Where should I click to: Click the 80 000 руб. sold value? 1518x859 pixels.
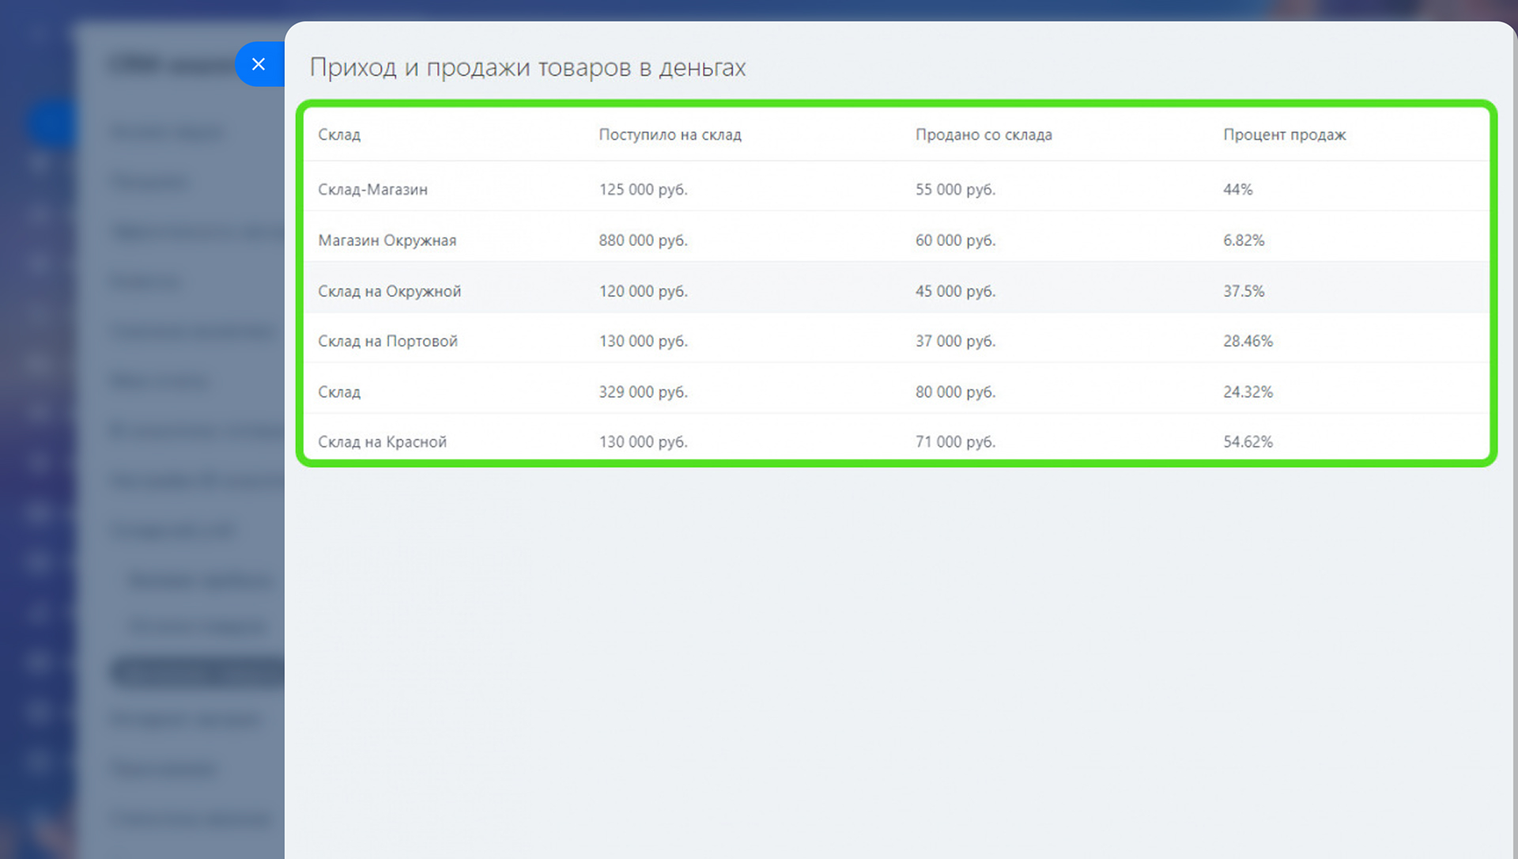955,392
